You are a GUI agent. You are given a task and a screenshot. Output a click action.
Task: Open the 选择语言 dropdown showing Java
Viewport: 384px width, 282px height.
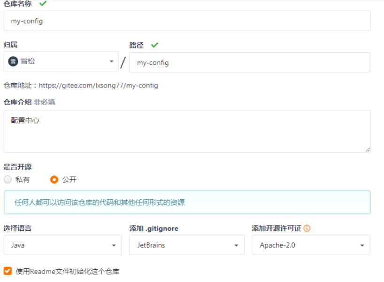point(63,245)
